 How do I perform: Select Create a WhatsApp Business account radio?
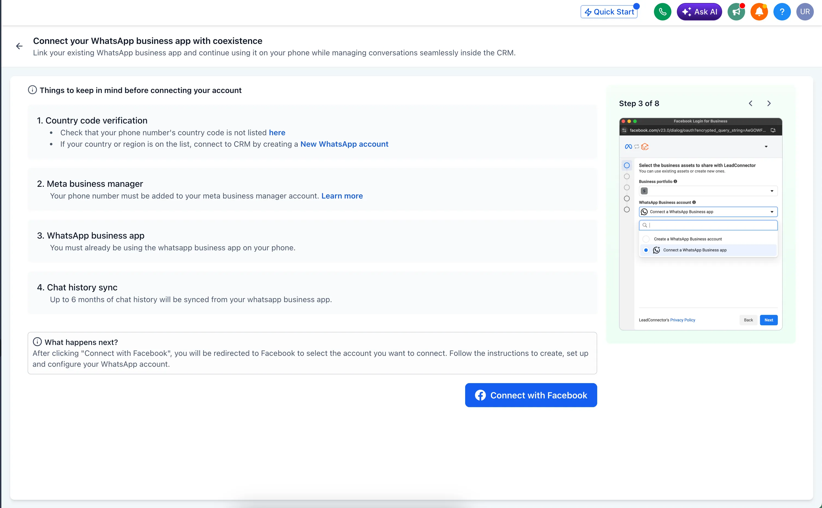tap(645, 239)
